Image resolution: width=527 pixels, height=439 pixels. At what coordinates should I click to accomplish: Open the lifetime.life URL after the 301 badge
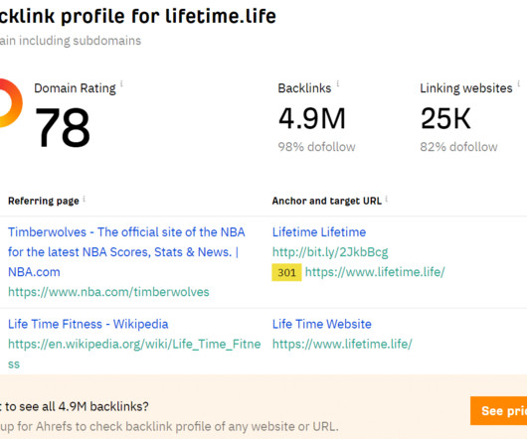375,272
